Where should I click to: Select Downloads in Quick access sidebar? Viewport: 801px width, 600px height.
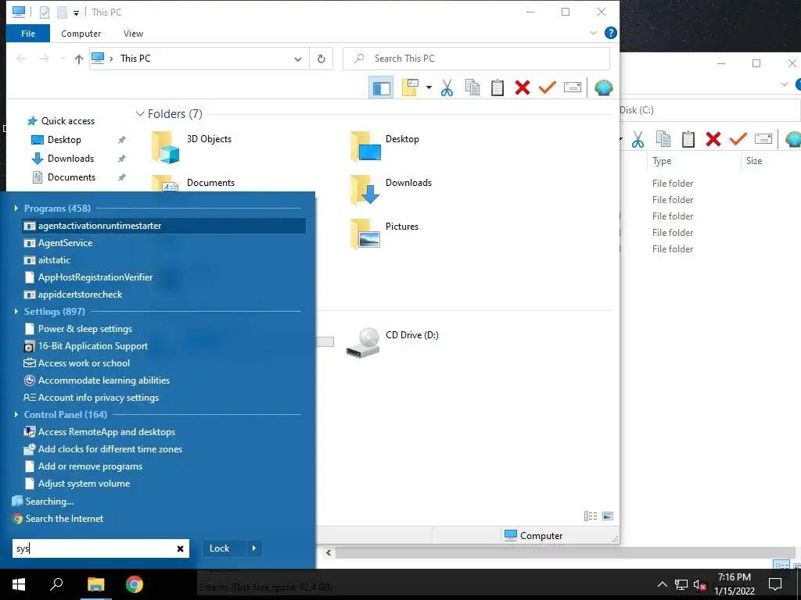point(70,159)
